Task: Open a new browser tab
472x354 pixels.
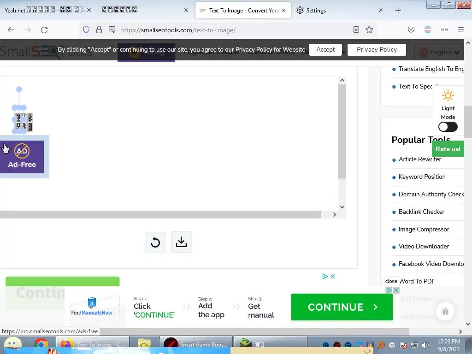Action: pyautogui.click(x=398, y=11)
